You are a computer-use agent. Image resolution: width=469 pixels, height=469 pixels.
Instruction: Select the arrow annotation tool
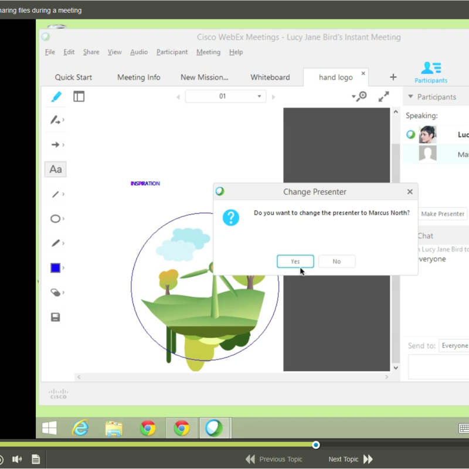click(55, 145)
